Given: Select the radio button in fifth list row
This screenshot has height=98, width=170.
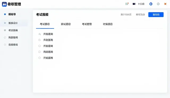Looking at the screenshot, I should coord(40,58).
